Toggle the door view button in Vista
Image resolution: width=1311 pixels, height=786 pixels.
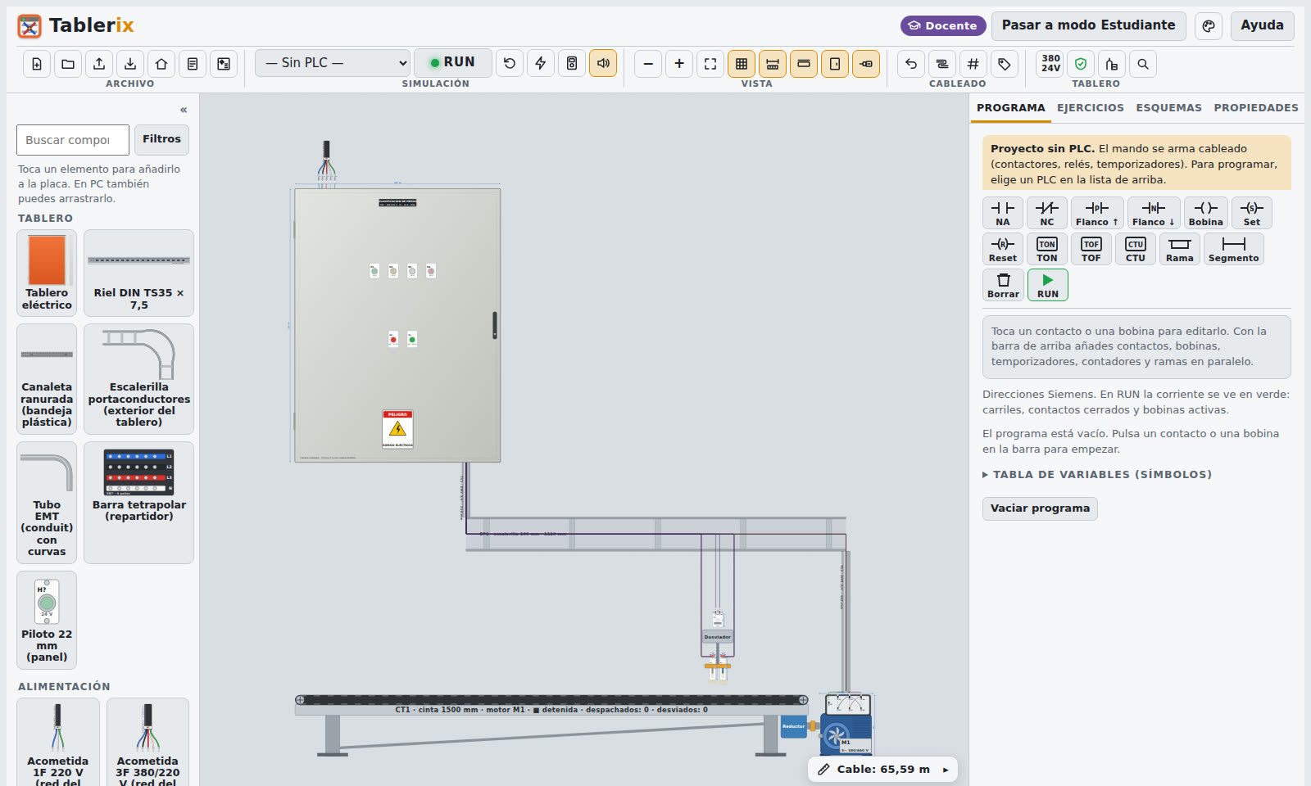[835, 64]
